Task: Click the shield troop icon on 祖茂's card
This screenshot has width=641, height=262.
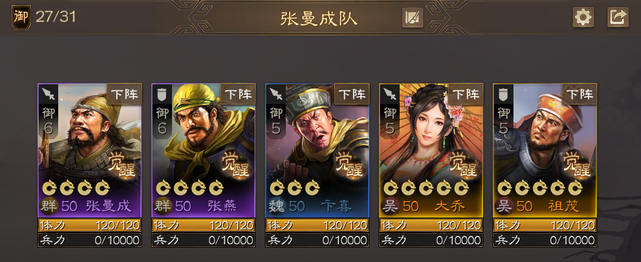Action: tap(504, 93)
